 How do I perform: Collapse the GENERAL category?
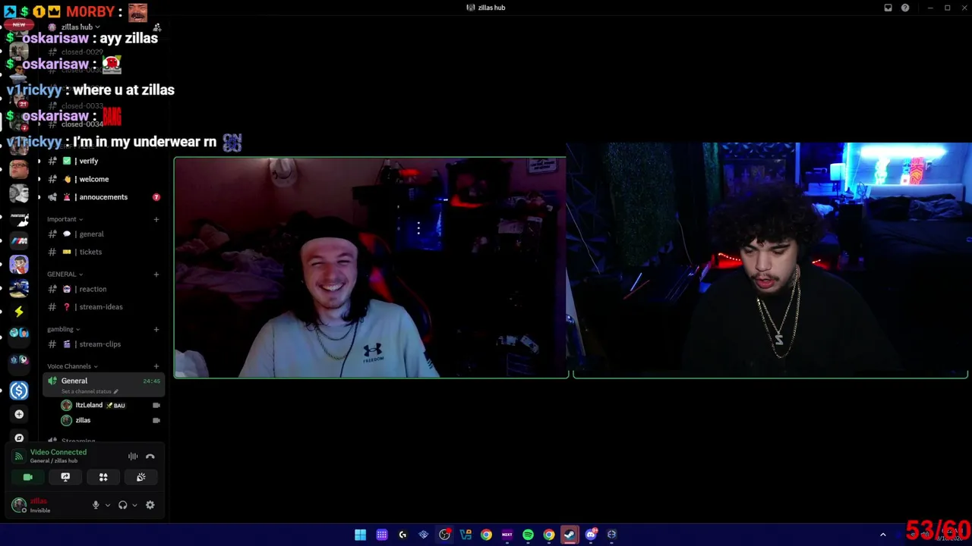pos(65,275)
